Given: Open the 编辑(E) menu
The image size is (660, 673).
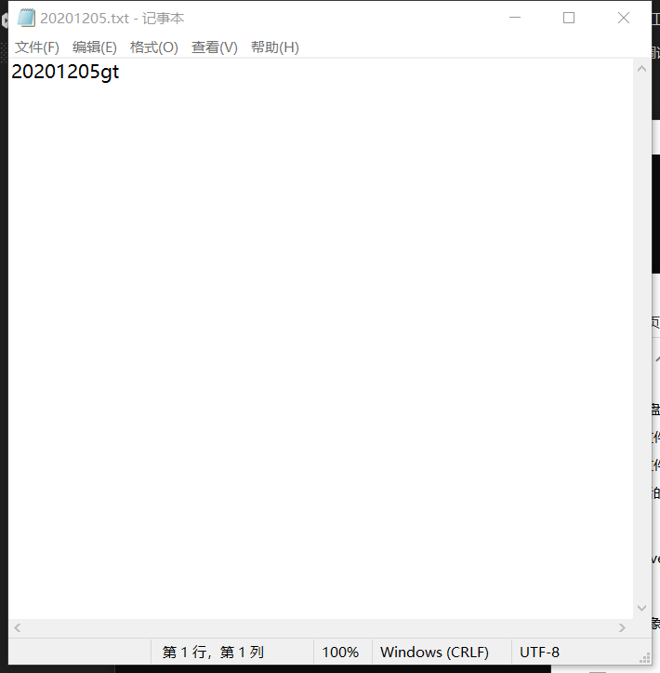Looking at the screenshot, I should (94, 47).
